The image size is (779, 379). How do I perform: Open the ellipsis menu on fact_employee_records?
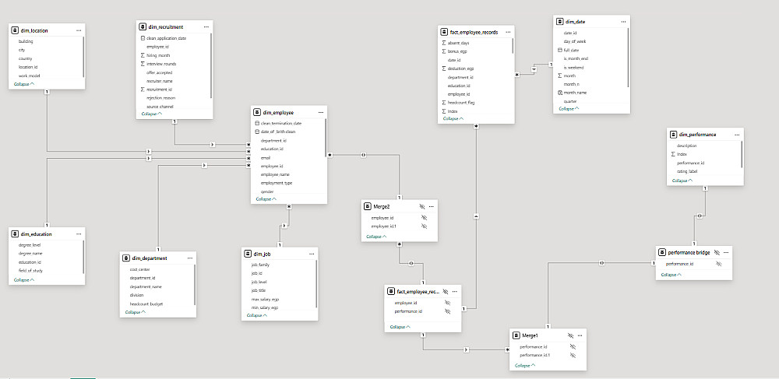(508, 32)
